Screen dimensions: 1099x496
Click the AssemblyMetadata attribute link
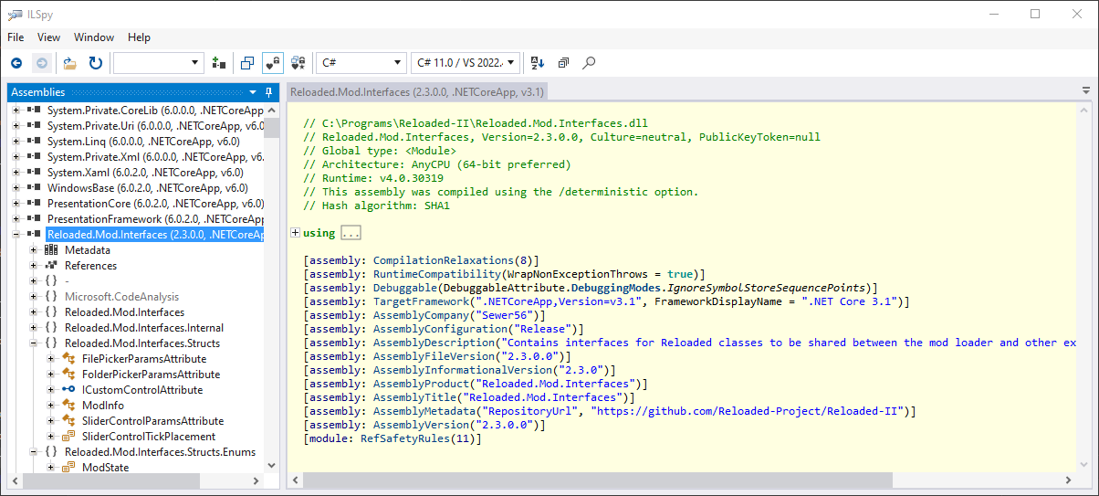[x=424, y=411]
